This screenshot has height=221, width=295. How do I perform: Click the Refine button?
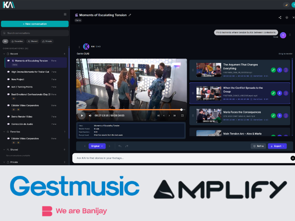pyautogui.click(x=258, y=146)
